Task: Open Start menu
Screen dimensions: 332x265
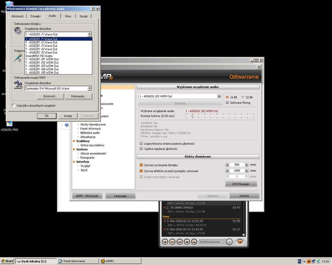Action: point(7,261)
